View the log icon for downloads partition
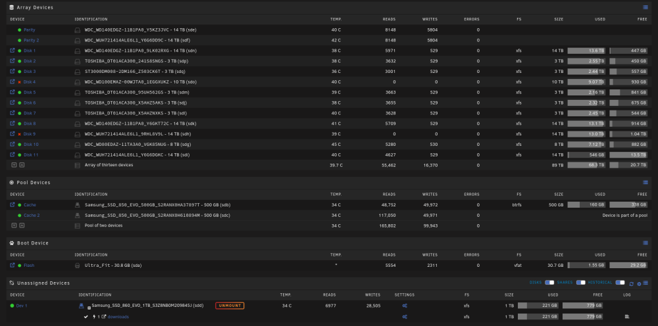The image size is (658, 326). coord(627,317)
